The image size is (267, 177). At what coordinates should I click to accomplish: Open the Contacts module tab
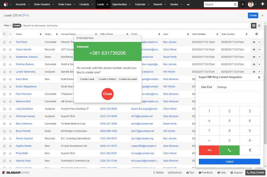(x=84, y=5)
